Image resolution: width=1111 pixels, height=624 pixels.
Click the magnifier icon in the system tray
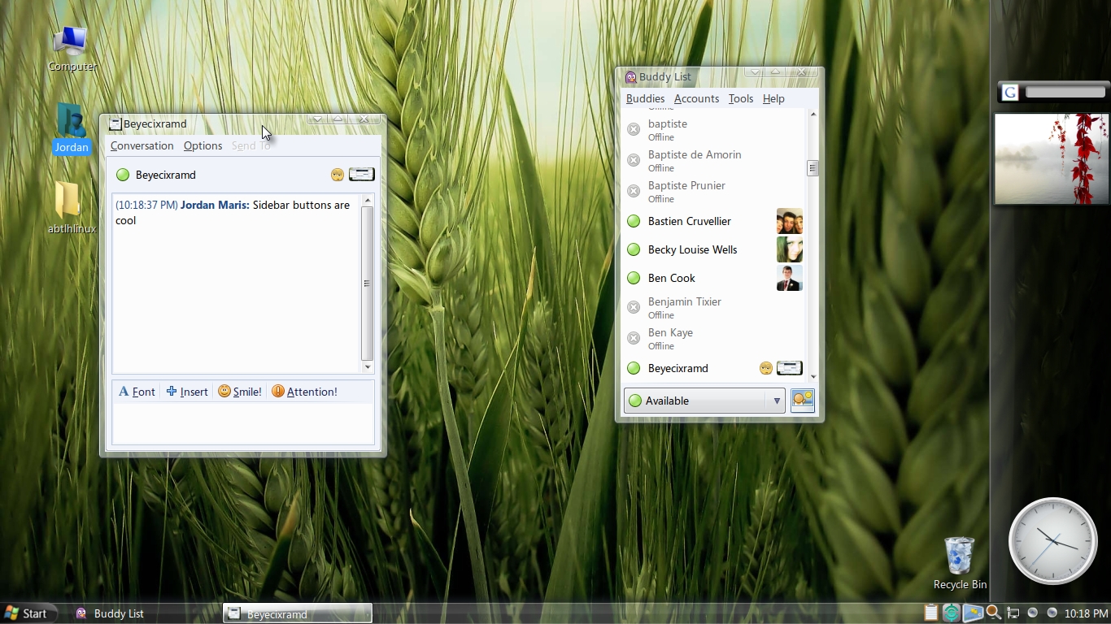coord(993,613)
